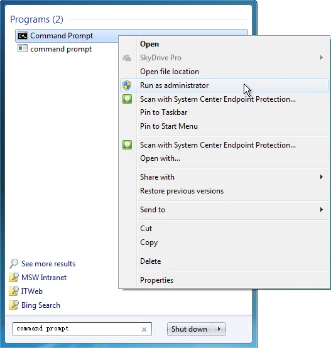Click the Bing Search magnifier icon
Viewport: 331px width, 348px height.
(x=14, y=305)
